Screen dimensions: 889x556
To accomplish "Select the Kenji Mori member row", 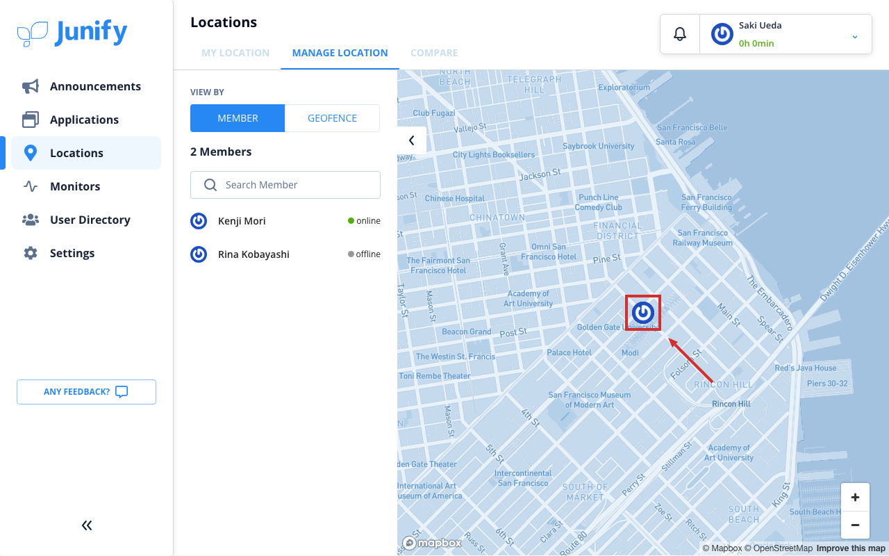I will point(285,221).
